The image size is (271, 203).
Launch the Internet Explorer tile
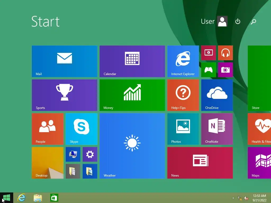[183, 61]
